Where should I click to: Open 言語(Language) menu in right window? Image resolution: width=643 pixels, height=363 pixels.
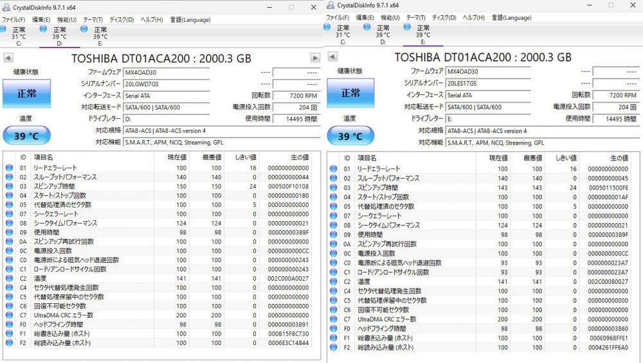pos(512,17)
